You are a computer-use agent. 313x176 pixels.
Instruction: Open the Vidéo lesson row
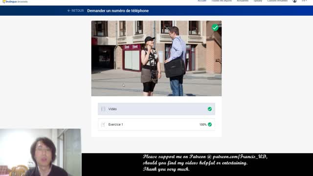point(156,109)
